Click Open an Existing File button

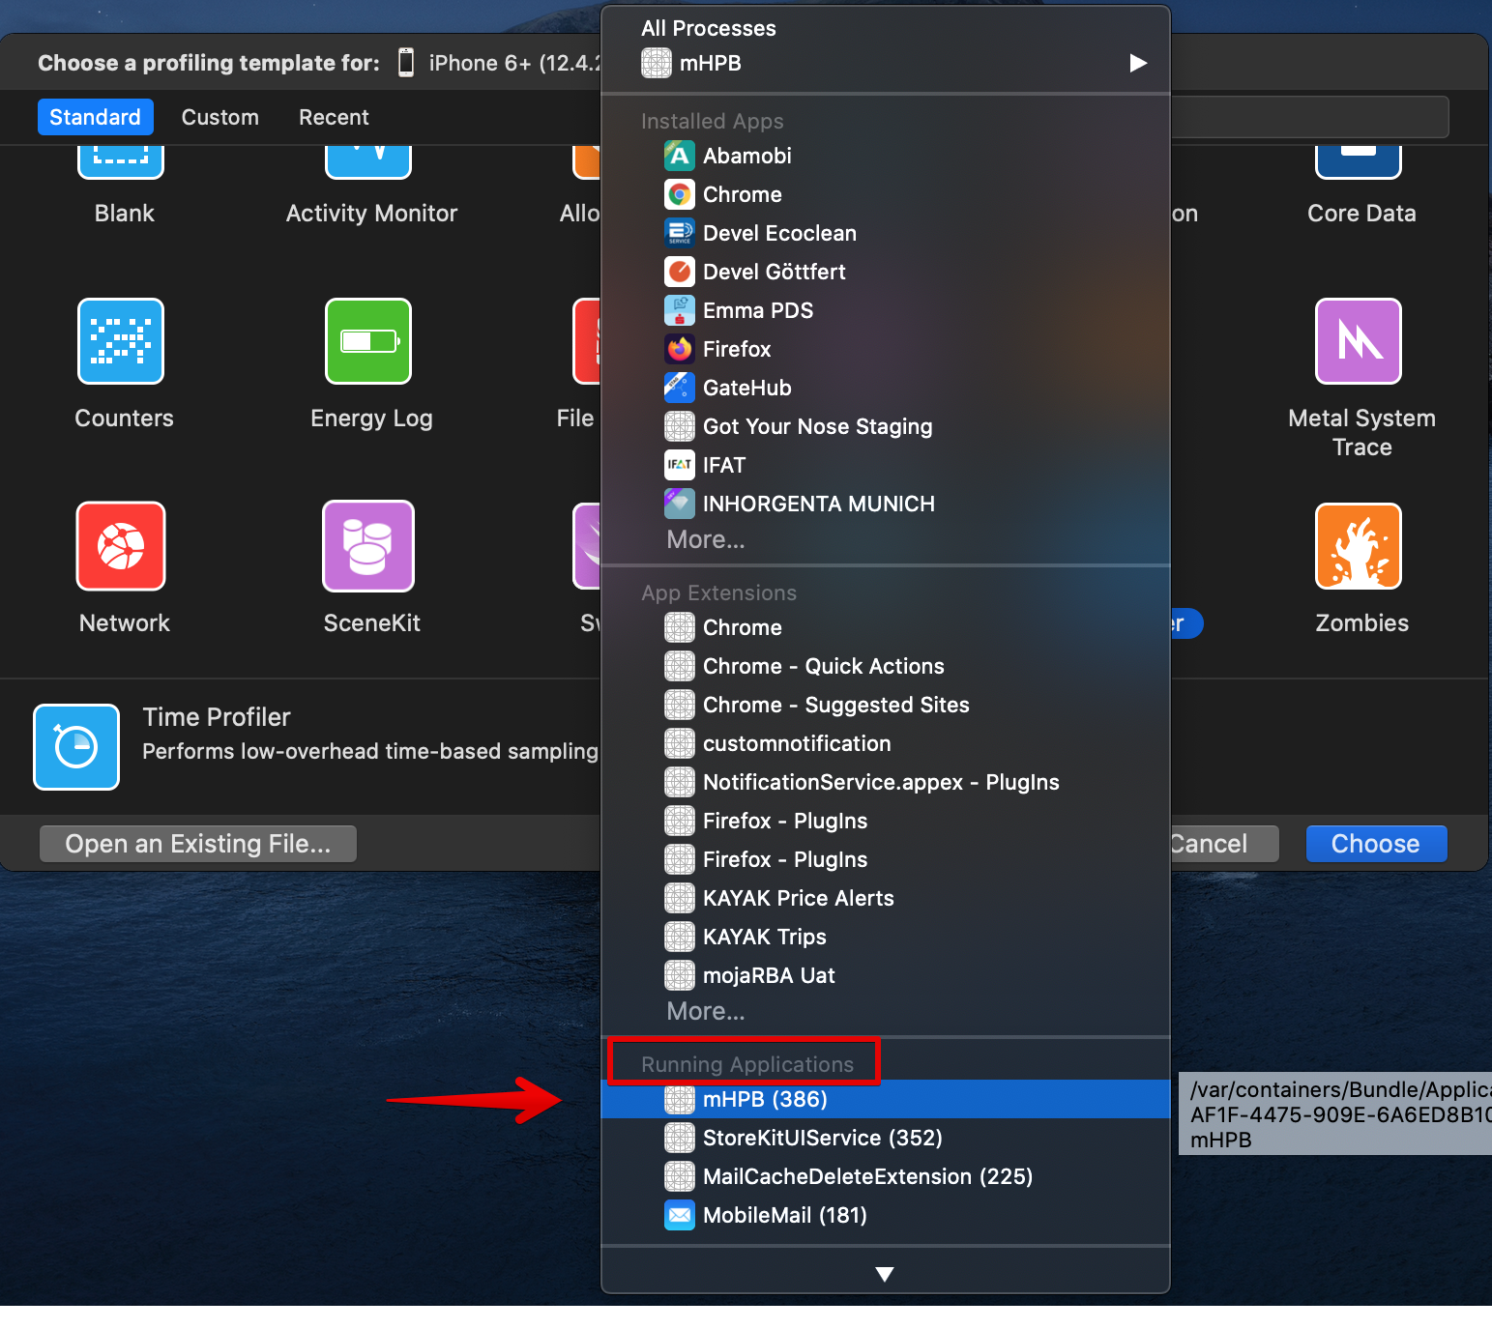pyautogui.click(x=197, y=844)
